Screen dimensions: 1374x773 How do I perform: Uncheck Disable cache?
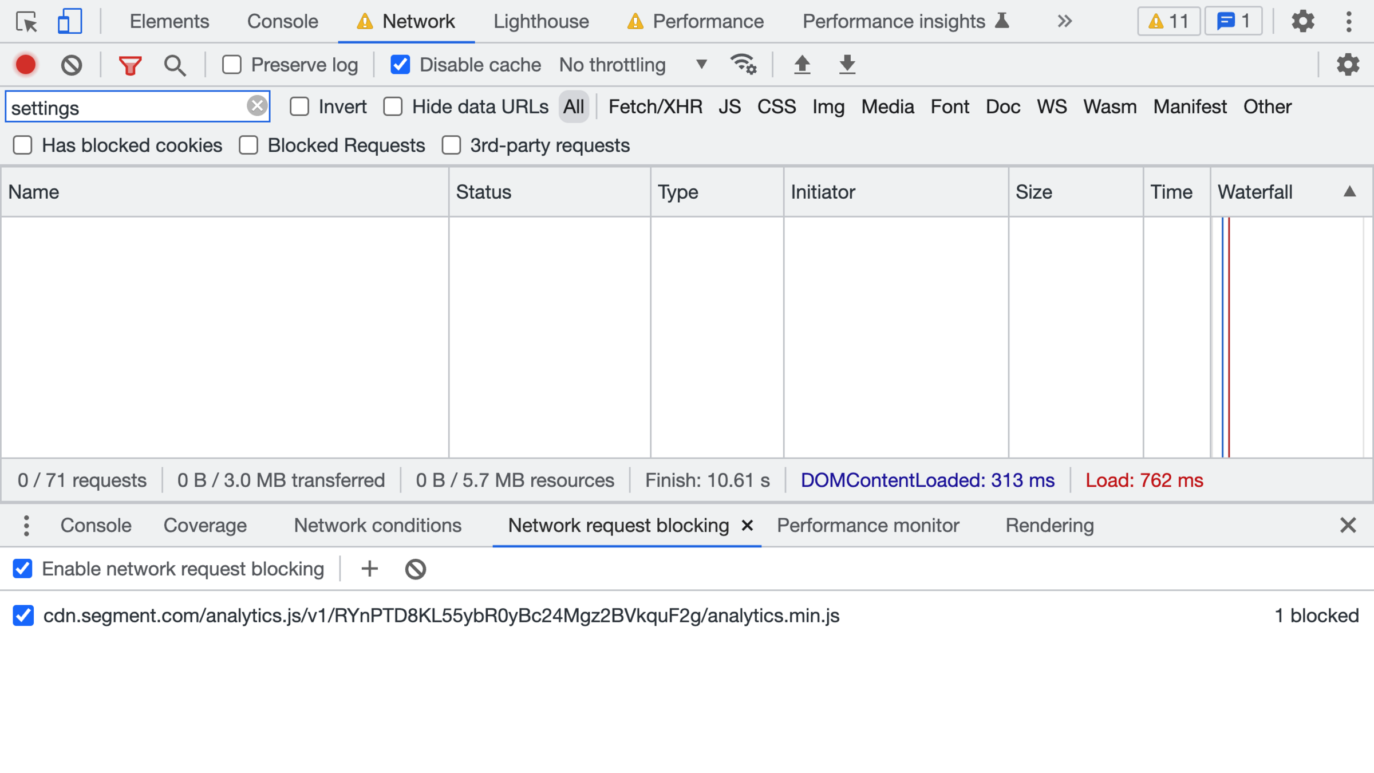[400, 65]
